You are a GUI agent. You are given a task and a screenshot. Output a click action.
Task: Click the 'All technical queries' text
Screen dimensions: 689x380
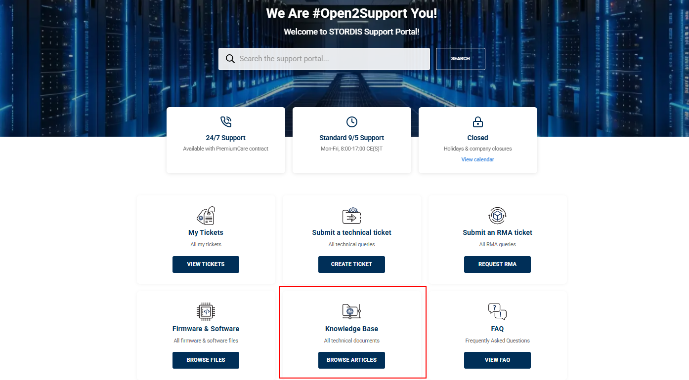coord(351,244)
